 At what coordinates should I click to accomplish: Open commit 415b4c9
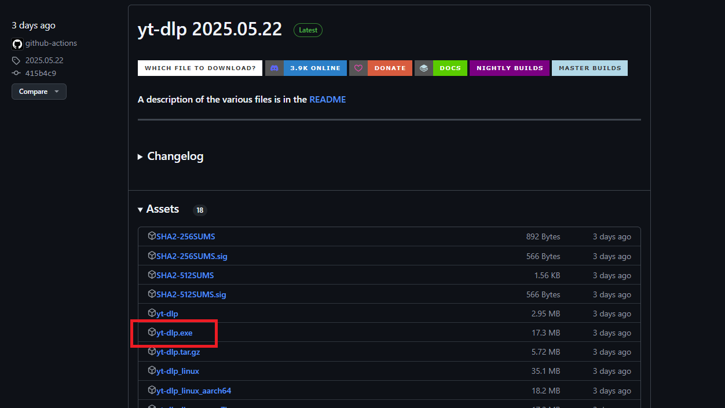click(x=41, y=74)
